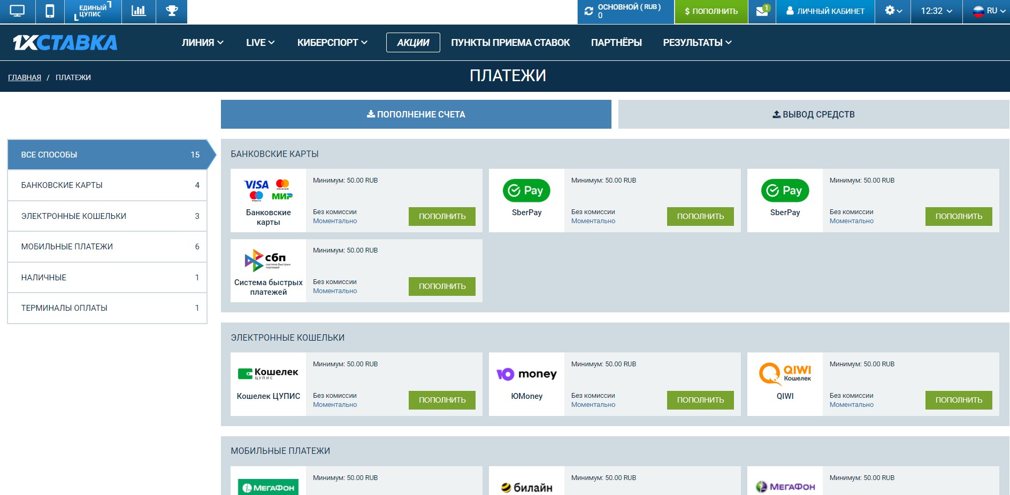Click the 1XСТАВКА logo

65,43
